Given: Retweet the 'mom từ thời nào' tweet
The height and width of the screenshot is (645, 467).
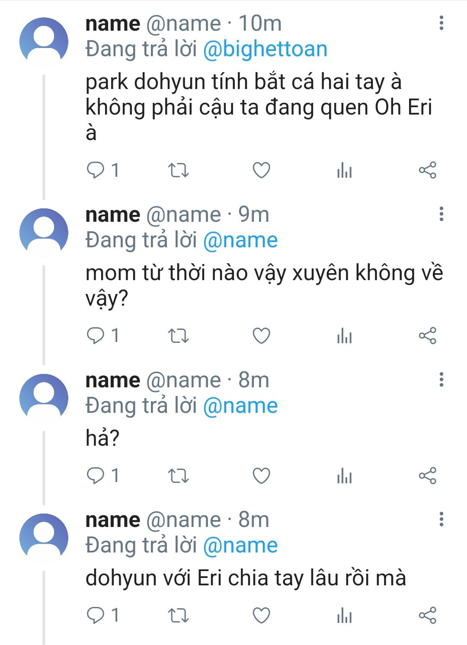Looking at the screenshot, I should [x=178, y=336].
